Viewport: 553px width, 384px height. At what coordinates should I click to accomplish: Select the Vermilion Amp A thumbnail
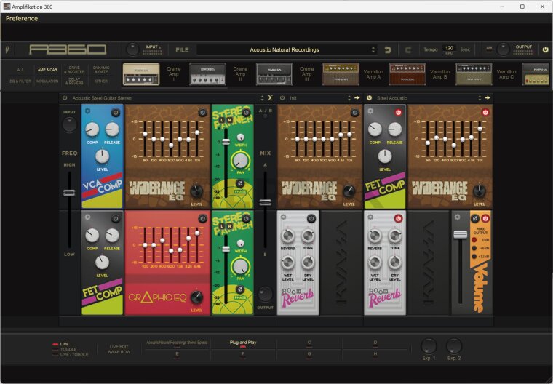(x=341, y=73)
